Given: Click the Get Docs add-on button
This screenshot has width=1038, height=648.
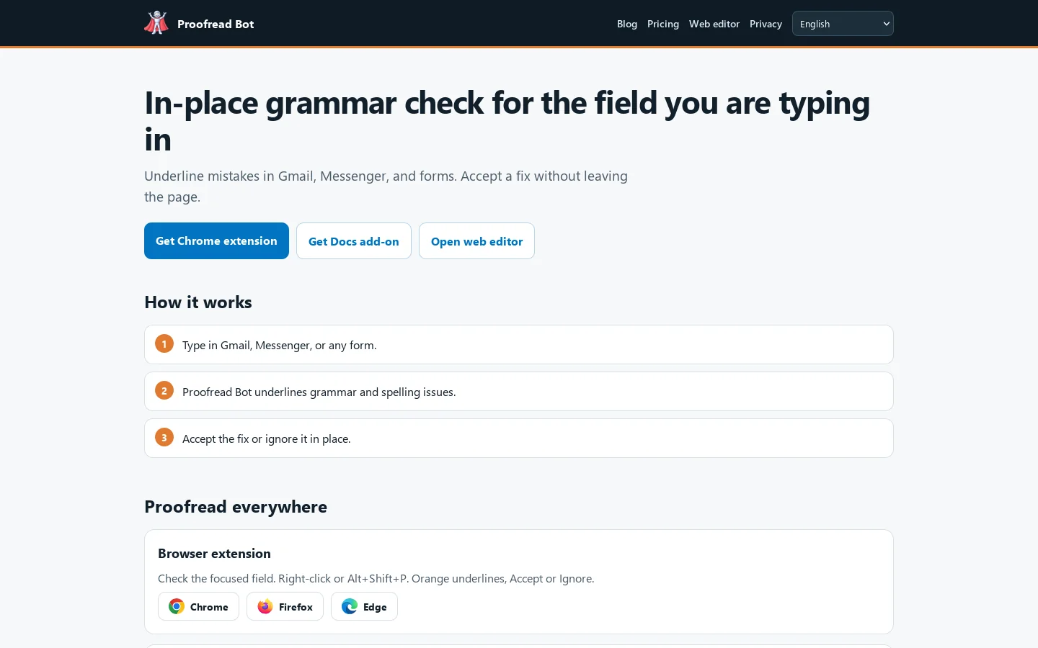Looking at the screenshot, I should [x=354, y=241].
